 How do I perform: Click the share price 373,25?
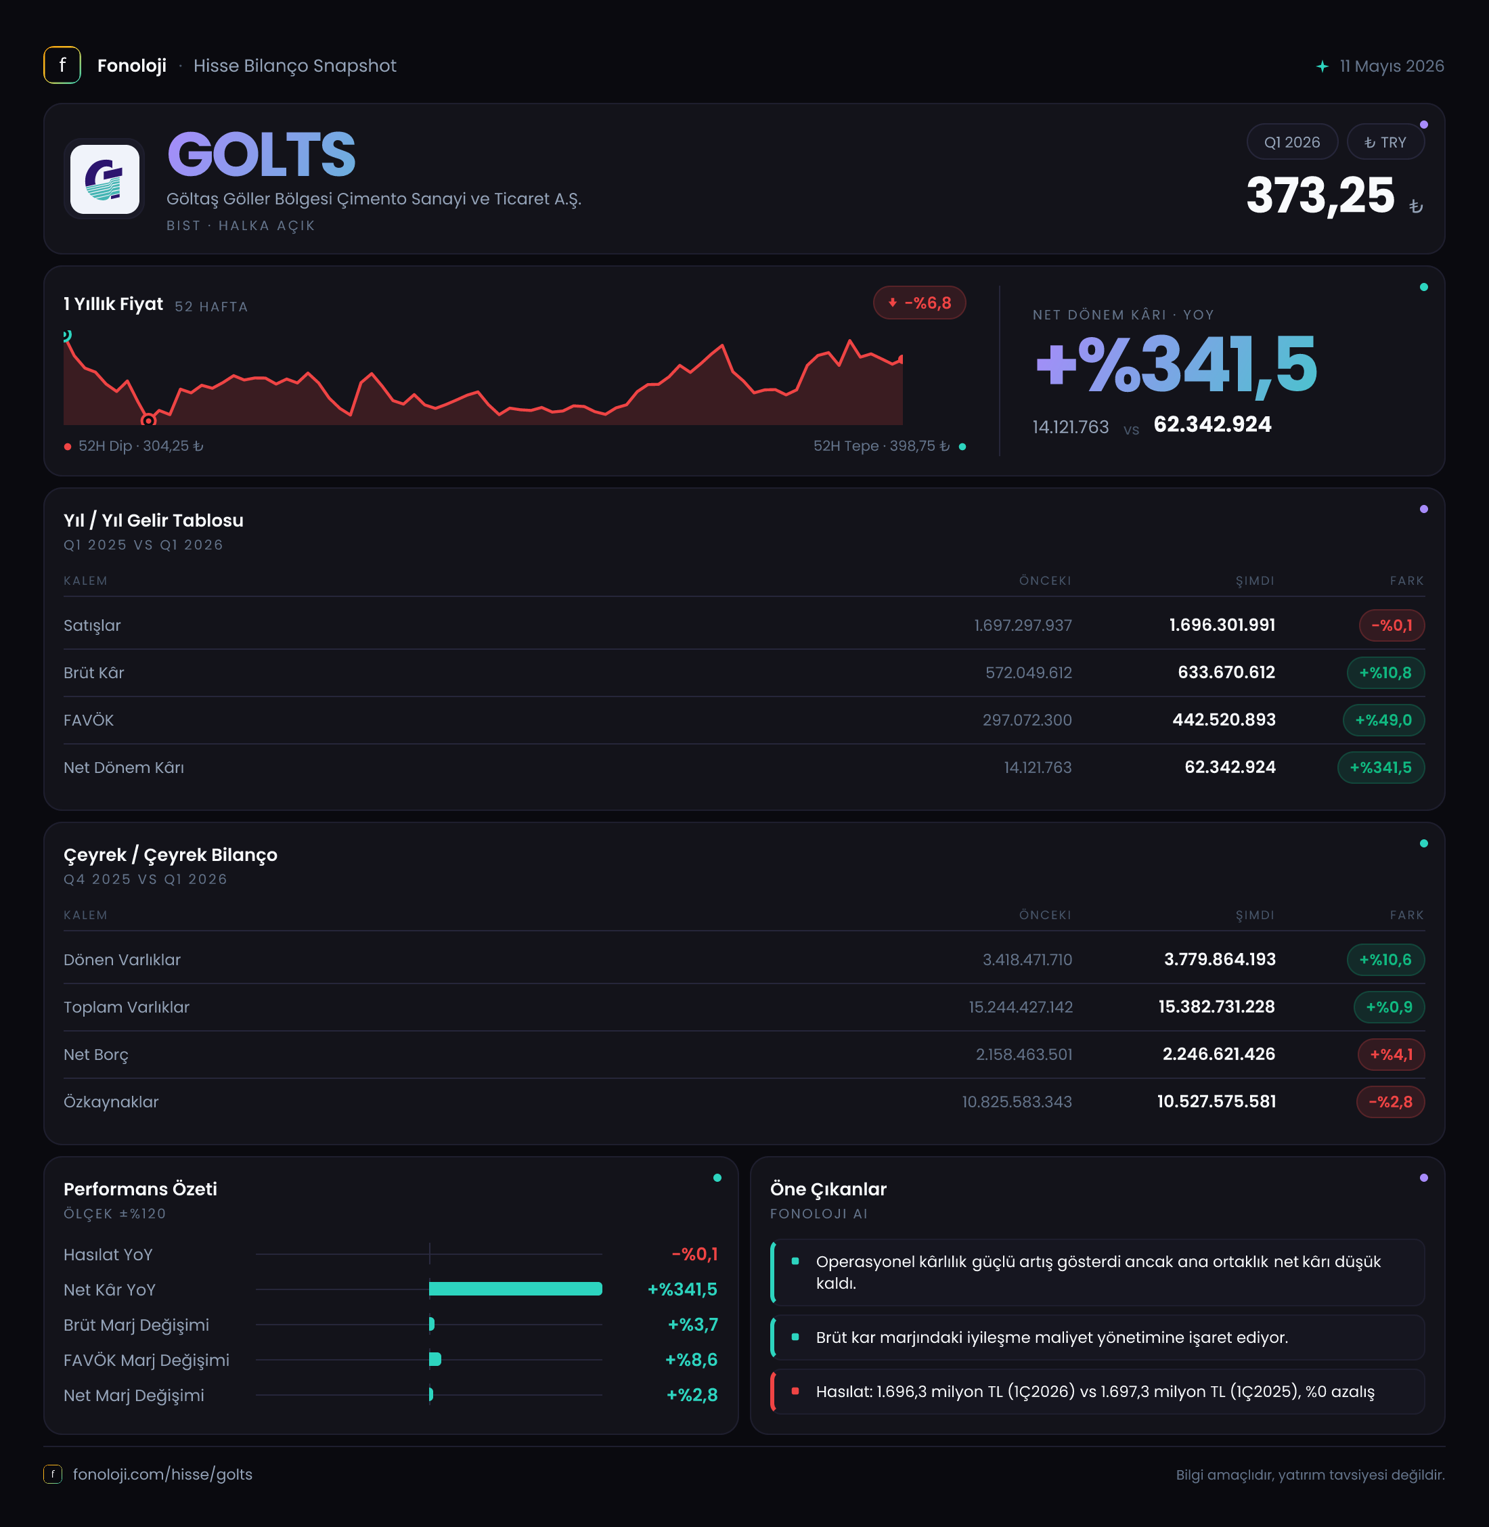[1320, 195]
